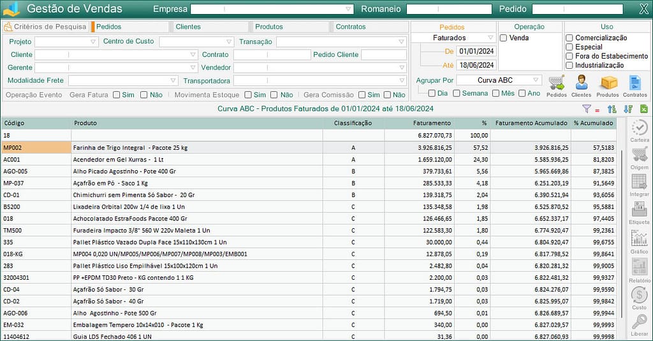Click the Gestão de Vendas logo icon
This screenshot has height=341, width=653.
click(x=11, y=9)
